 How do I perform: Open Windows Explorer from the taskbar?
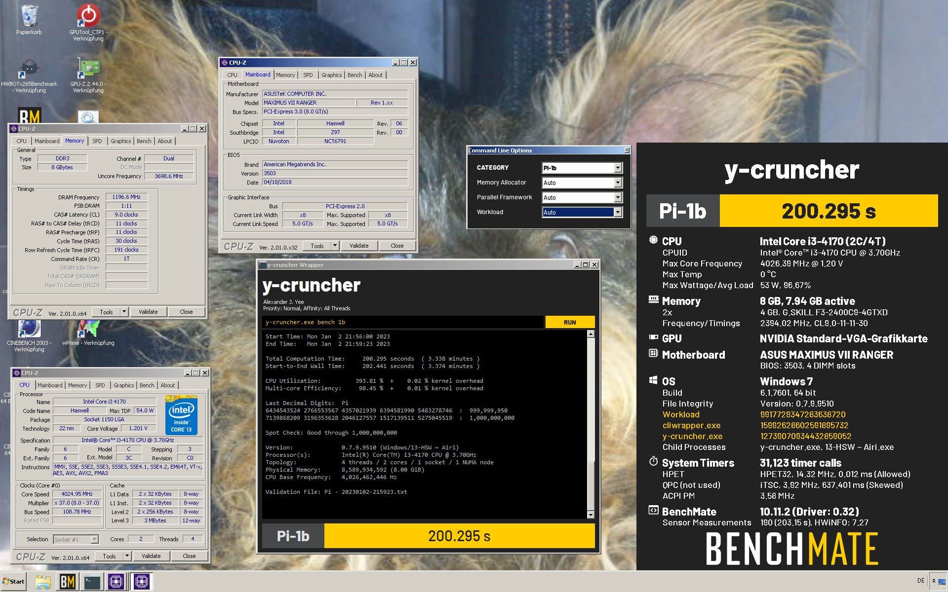point(43,582)
